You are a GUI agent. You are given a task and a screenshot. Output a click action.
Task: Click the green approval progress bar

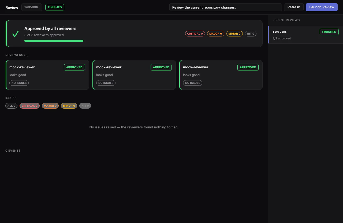[x=54, y=41]
